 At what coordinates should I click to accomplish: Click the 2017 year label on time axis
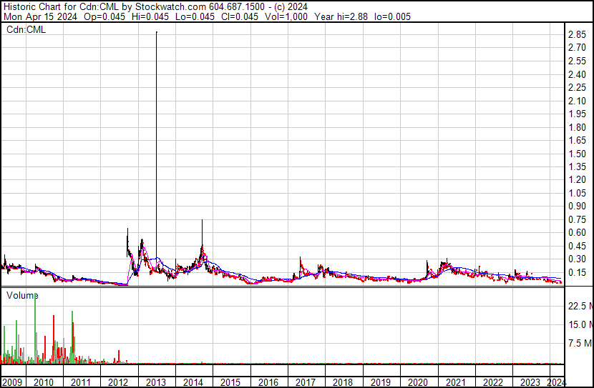pos(305,382)
